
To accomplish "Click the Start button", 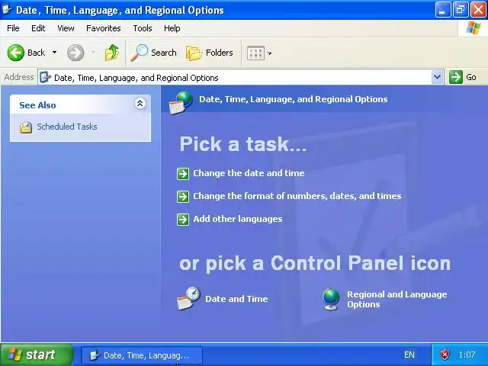I will tap(36, 355).
